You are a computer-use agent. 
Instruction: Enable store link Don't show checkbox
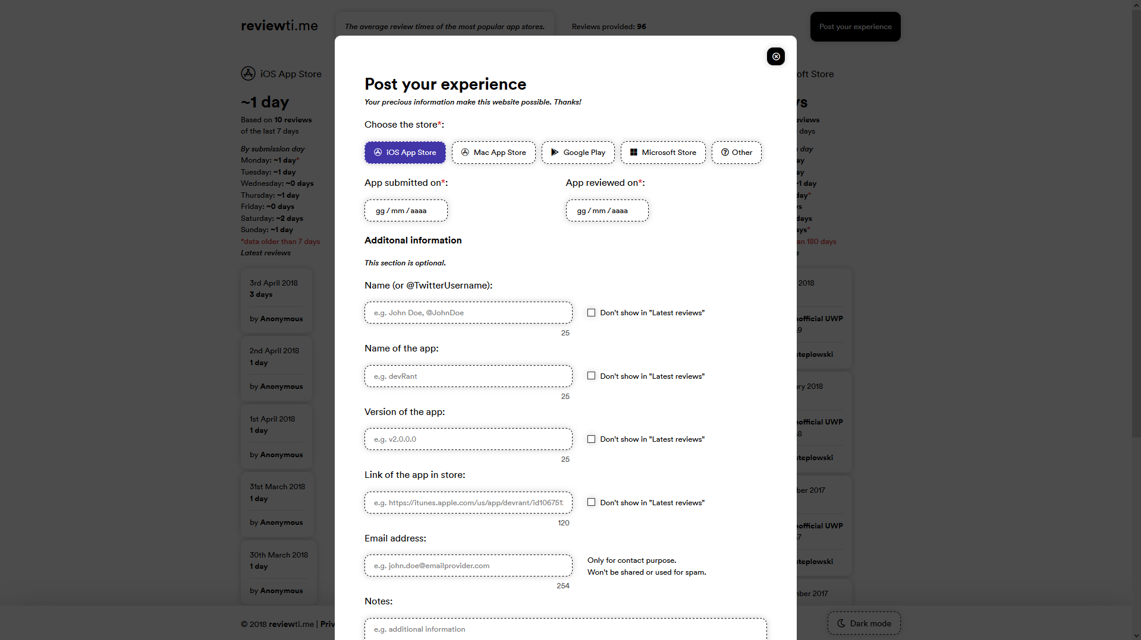(591, 502)
